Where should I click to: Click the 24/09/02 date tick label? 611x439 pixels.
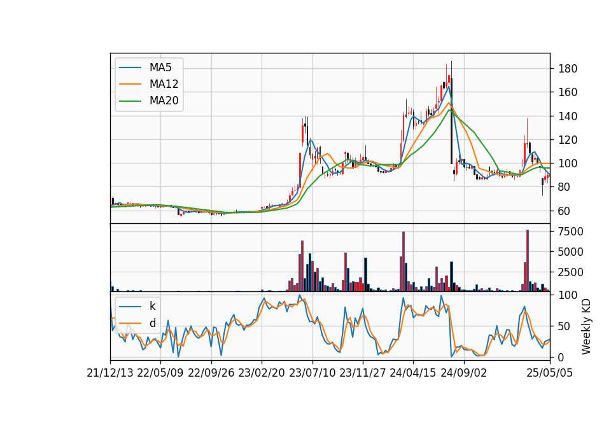pyautogui.click(x=464, y=373)
